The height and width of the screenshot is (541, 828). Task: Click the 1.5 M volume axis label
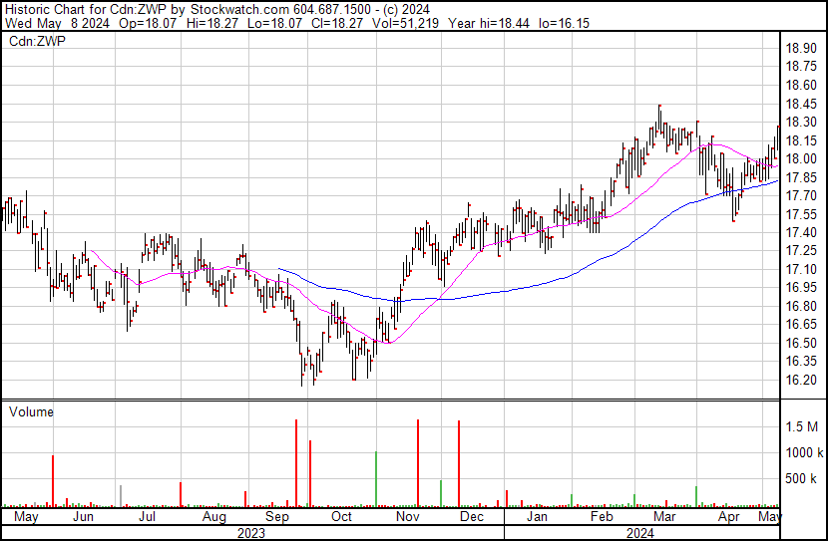pyautogui.click(x=802, y=426)
